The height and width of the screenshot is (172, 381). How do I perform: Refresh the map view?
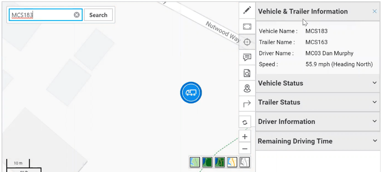(245, 122)
